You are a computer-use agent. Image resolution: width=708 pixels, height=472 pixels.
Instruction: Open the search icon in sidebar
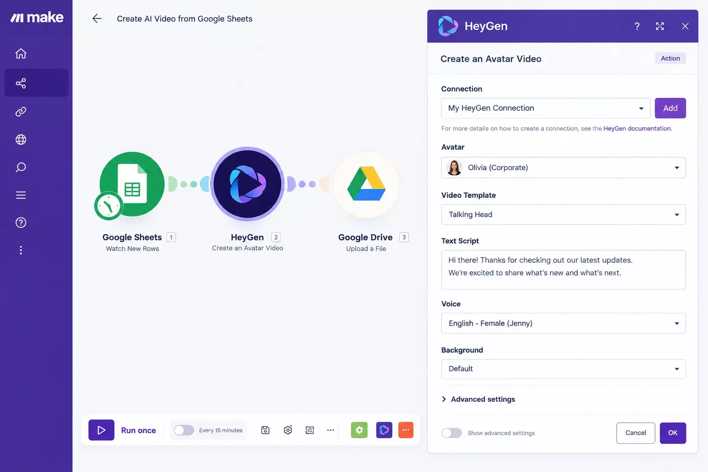(x=21, y=167)
